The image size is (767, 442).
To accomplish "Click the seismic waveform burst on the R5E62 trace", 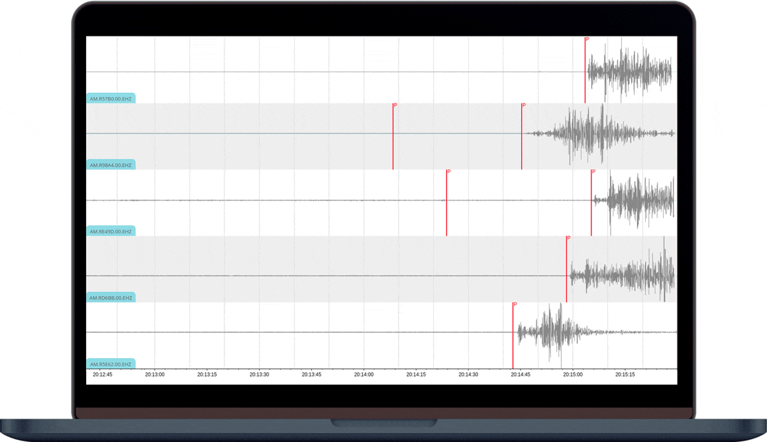I will (551, 332).
